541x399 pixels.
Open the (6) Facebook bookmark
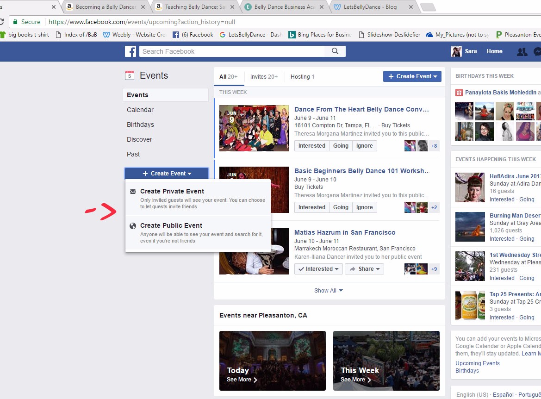[193, 35]
